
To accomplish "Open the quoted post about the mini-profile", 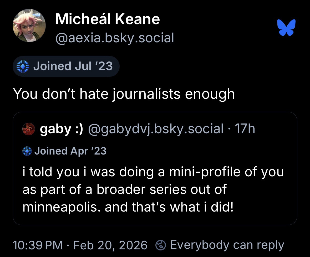I will pyautogui.click(x=155, y=189).
